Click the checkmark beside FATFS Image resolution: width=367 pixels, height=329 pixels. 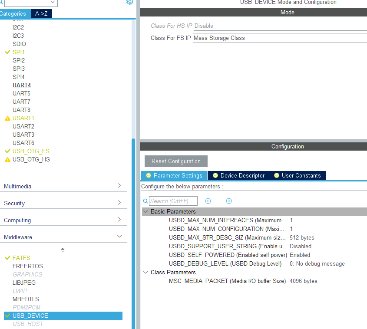click(x=7, y=258)
